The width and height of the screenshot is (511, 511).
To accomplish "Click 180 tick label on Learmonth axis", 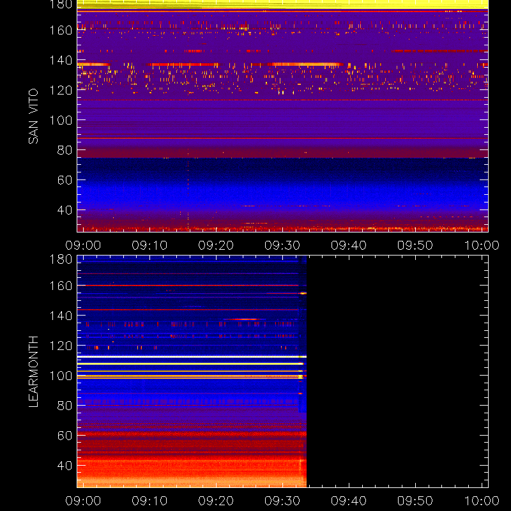I will point(61,259).
